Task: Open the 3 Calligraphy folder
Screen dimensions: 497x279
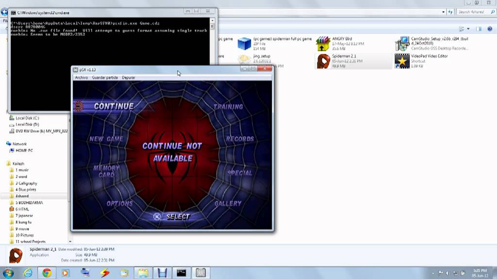Action: point(26,184)
